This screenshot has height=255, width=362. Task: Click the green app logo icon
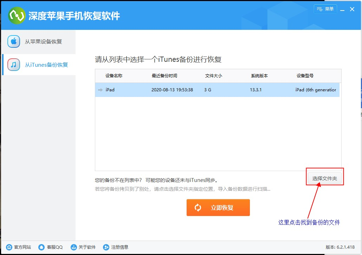click(x=17, y=15)
